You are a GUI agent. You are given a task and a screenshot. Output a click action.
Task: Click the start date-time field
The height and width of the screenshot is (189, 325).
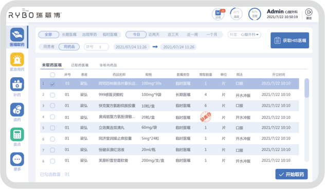[x=131, y=47]
